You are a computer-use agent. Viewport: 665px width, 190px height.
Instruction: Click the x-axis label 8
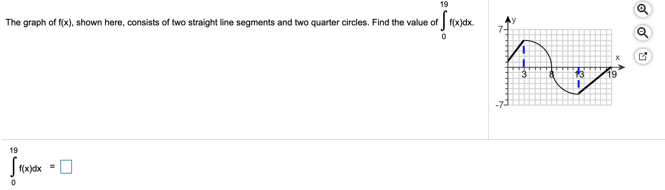point(552,74)
